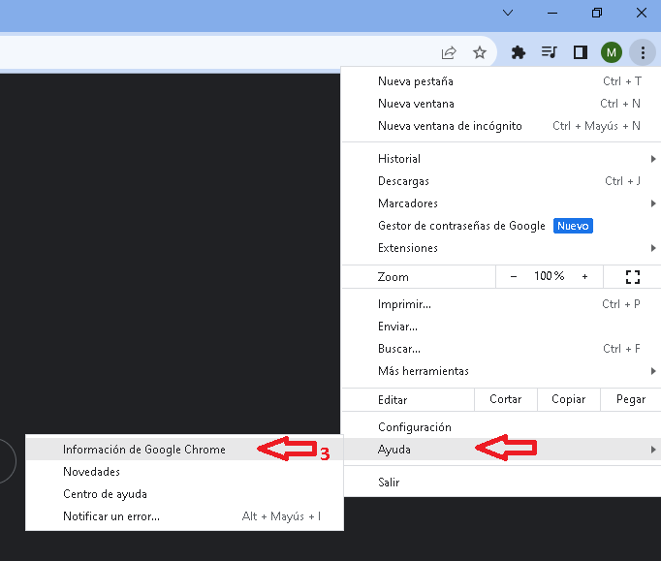Viewport: 661px width, 561px height.
Task: Open Descargas
Action: click(501, 181)
